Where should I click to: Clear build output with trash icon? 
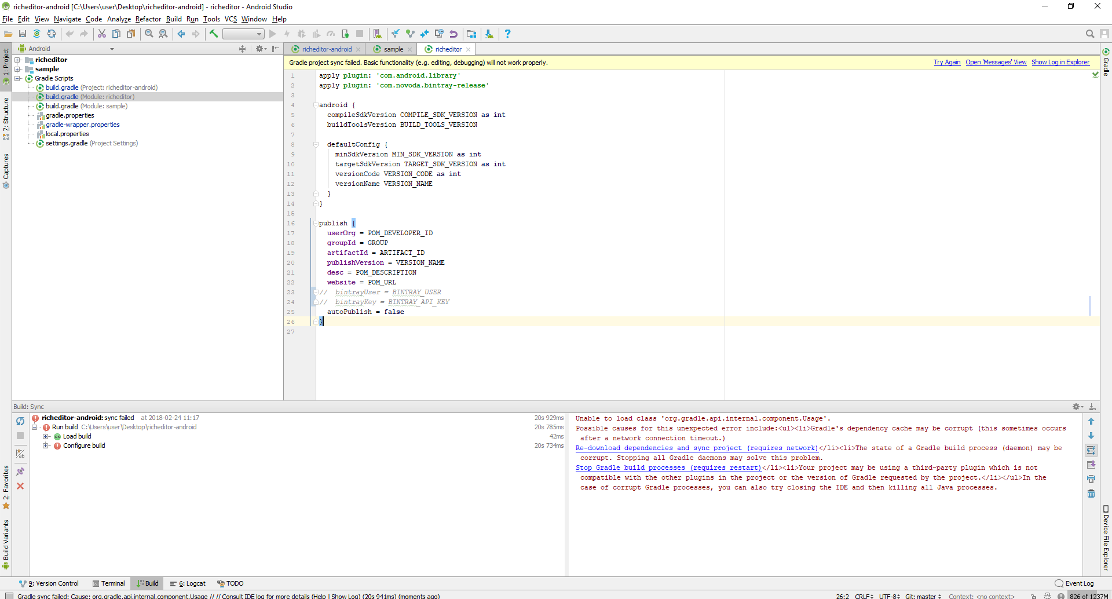click(1091, 494)
